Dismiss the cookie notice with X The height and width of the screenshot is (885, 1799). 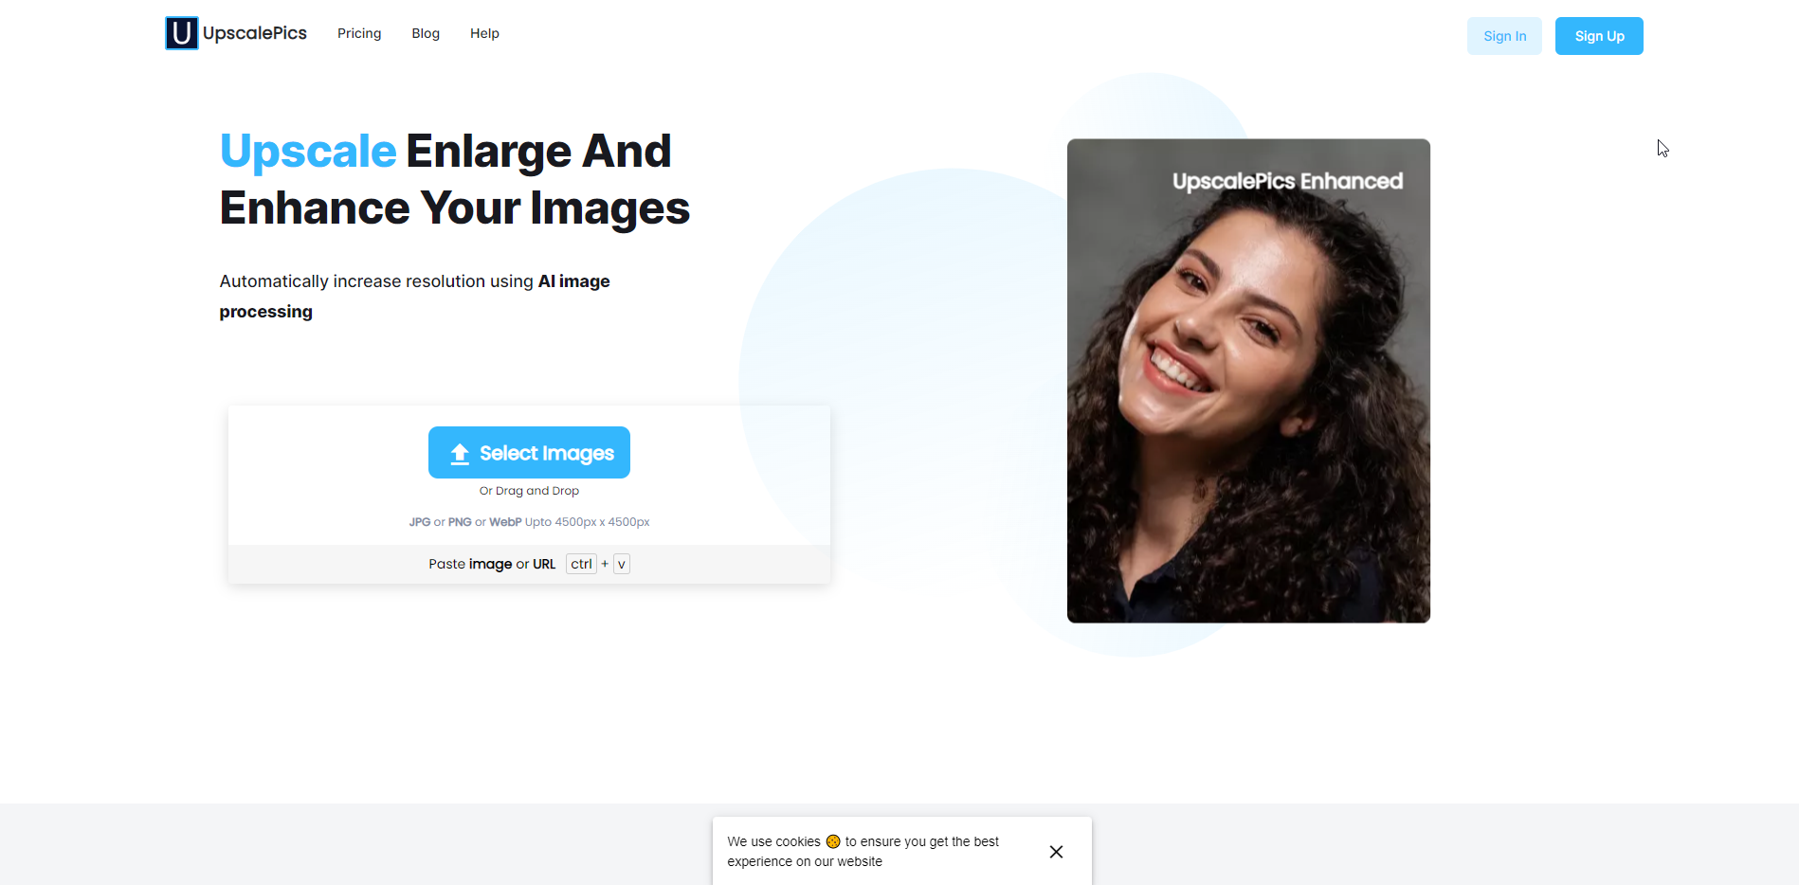[1056, 852]
